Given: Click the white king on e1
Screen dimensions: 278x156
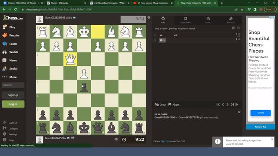Looking at the screenshot, I should coord(84,32).
